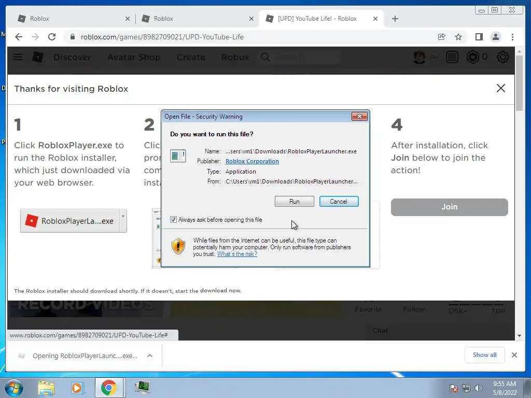Open the Roblox Corporation publisher link
This screenshot has width=531, height=398.
coord(252,161)
